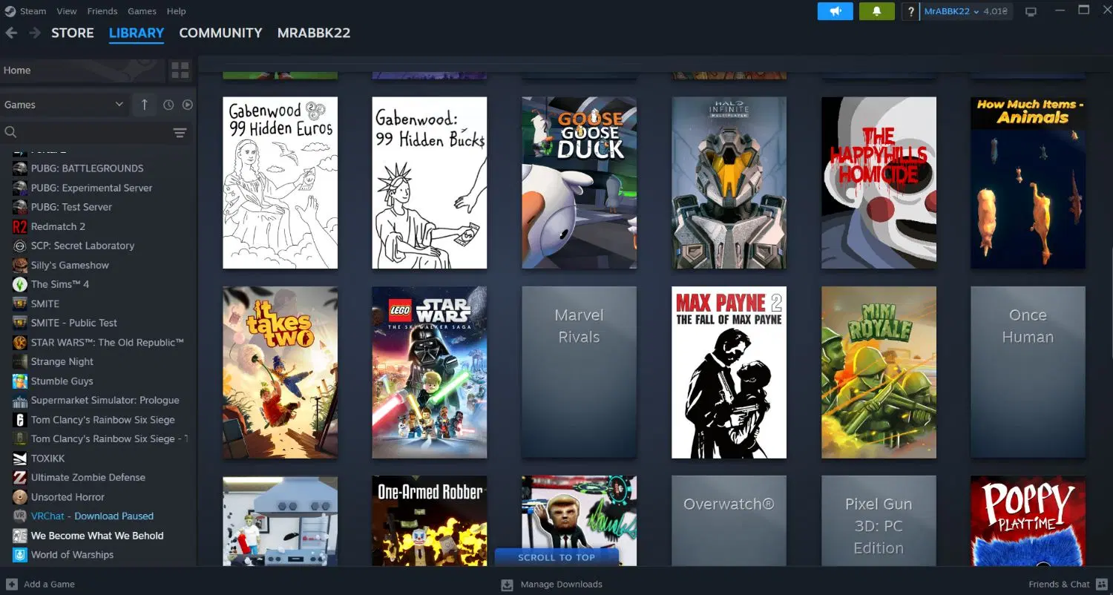Click The Sims 4 green icon
This screenshot has height=595, width=1113.
tap(20, 284)
